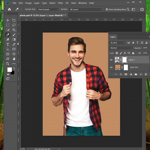Open the Edit Toolbar three-dots menu
Screen dimensions: 150x150
[14, 63]
